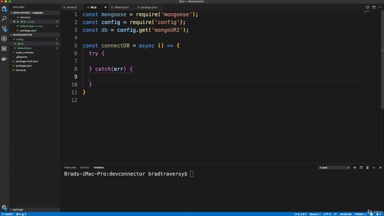Screen dimensions: 384x216
Task: Open the bash terminal selector dropdown
Action: click(334, 168)
